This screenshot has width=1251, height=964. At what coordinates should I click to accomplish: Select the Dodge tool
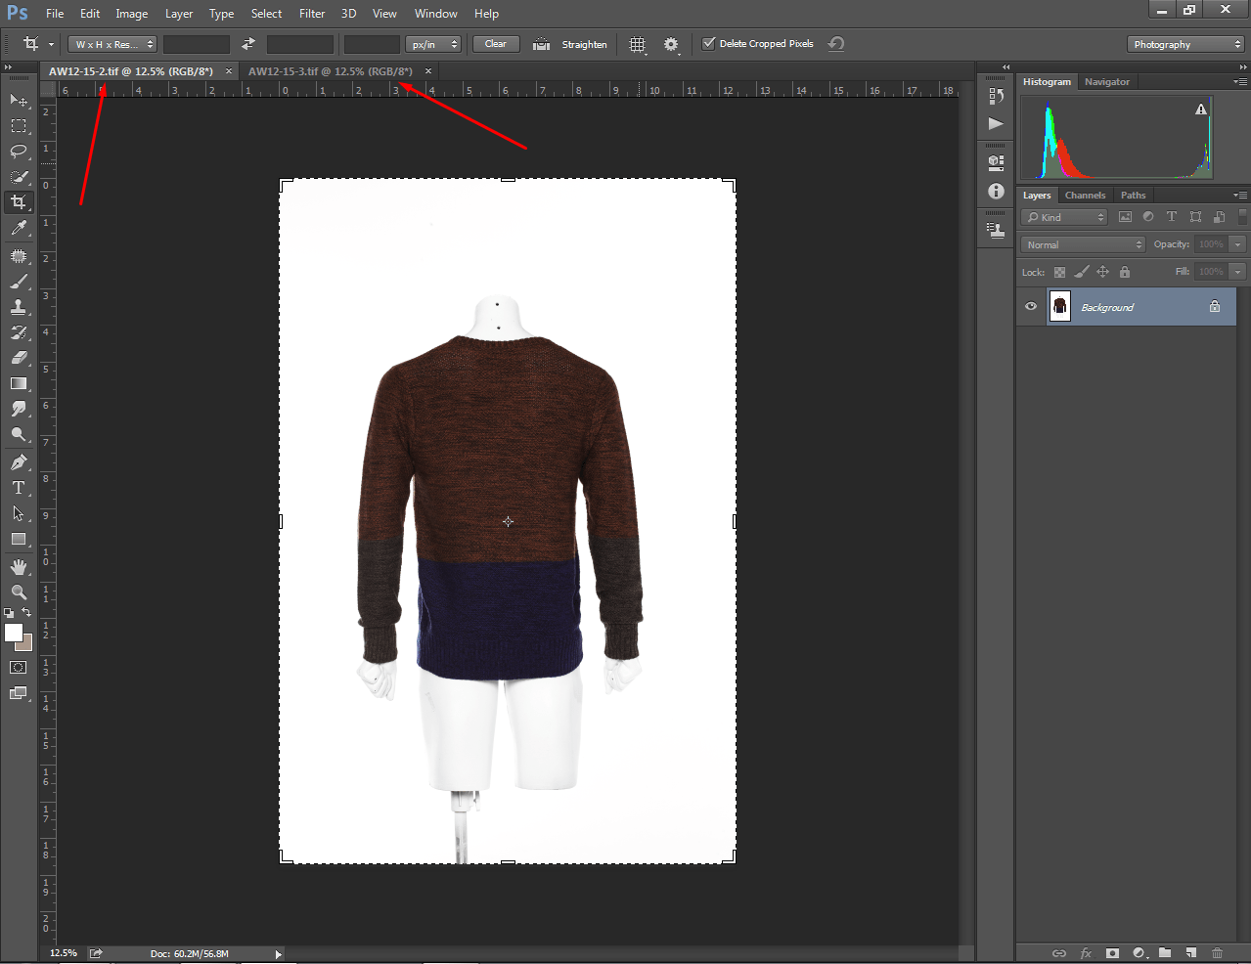19,434
